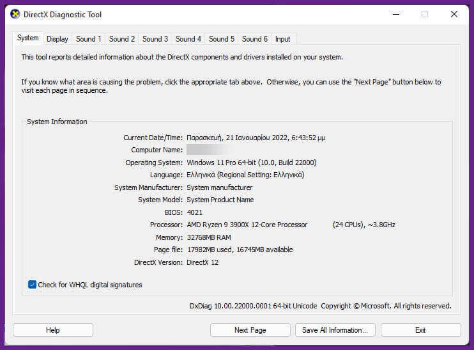The width and height of the screenshot is (474, 350).
Task: Click the DxDiag version copyright line
Action: click(x=321, y=306)
